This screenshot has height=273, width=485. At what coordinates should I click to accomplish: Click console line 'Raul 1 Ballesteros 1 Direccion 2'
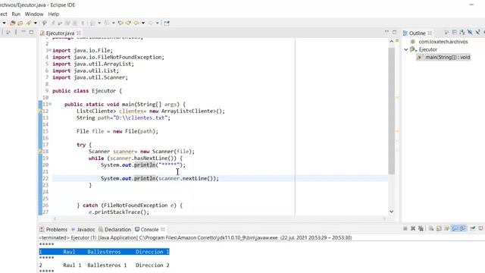(104, 265)
